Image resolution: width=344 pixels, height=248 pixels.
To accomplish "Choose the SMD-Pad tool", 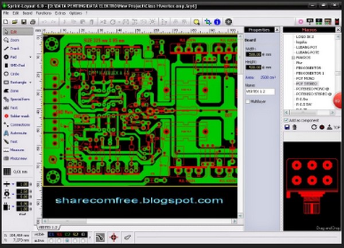I will coord(15,65).
